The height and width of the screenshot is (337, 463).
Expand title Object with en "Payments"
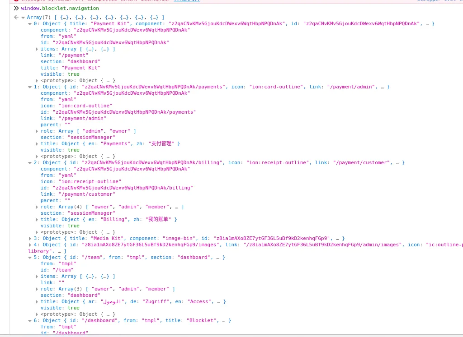[x=37, y=144]
